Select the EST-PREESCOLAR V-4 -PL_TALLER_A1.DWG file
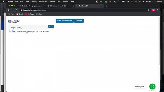 32,31
